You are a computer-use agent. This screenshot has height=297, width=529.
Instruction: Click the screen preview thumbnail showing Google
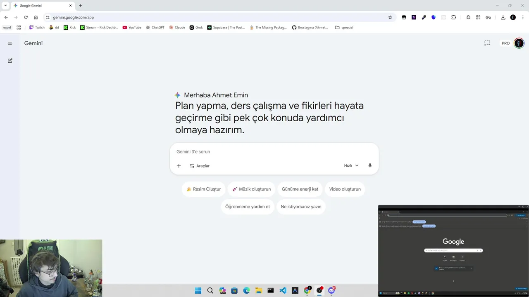click(x=453, y=251)
